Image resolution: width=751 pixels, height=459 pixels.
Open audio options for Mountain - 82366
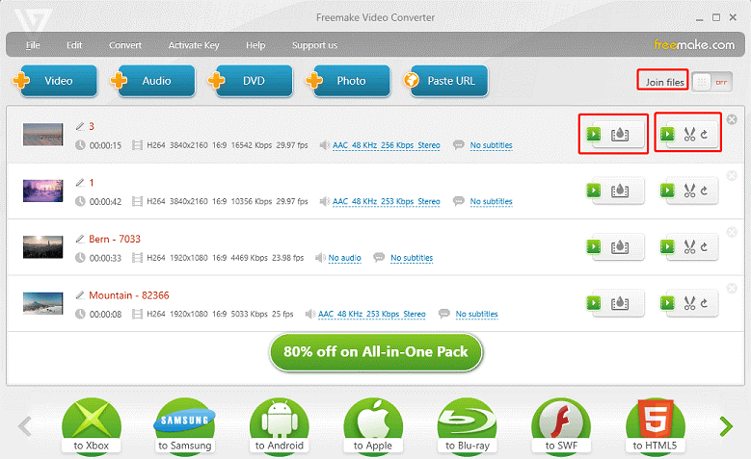point(372,314)
